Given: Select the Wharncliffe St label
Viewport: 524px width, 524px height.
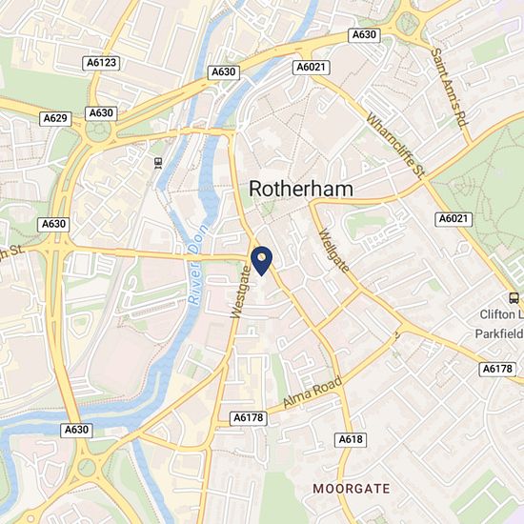Looking at the screenshot, I should pyautogui.click(x=396, y=146).
